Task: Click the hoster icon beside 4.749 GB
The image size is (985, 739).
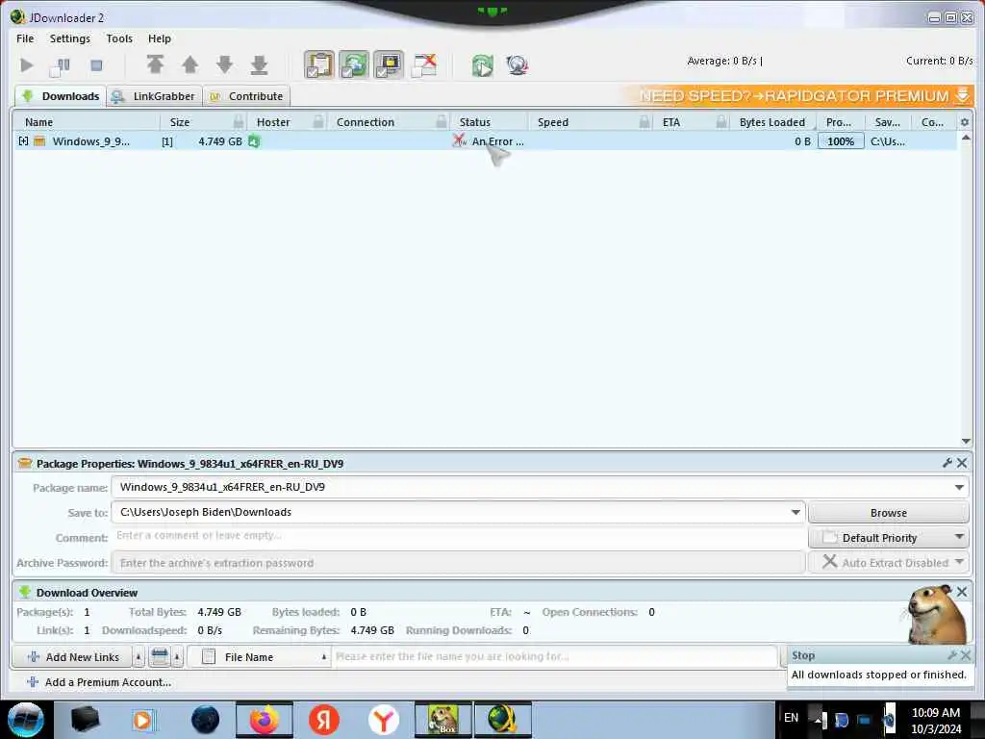Action: click(x=254, y=141)
